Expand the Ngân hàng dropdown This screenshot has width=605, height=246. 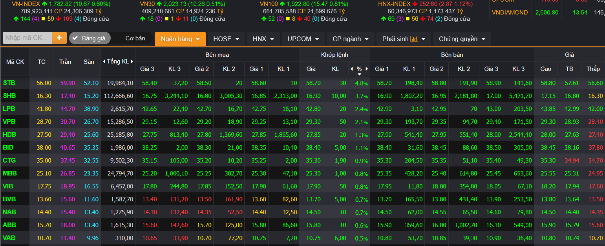[181, 39]
